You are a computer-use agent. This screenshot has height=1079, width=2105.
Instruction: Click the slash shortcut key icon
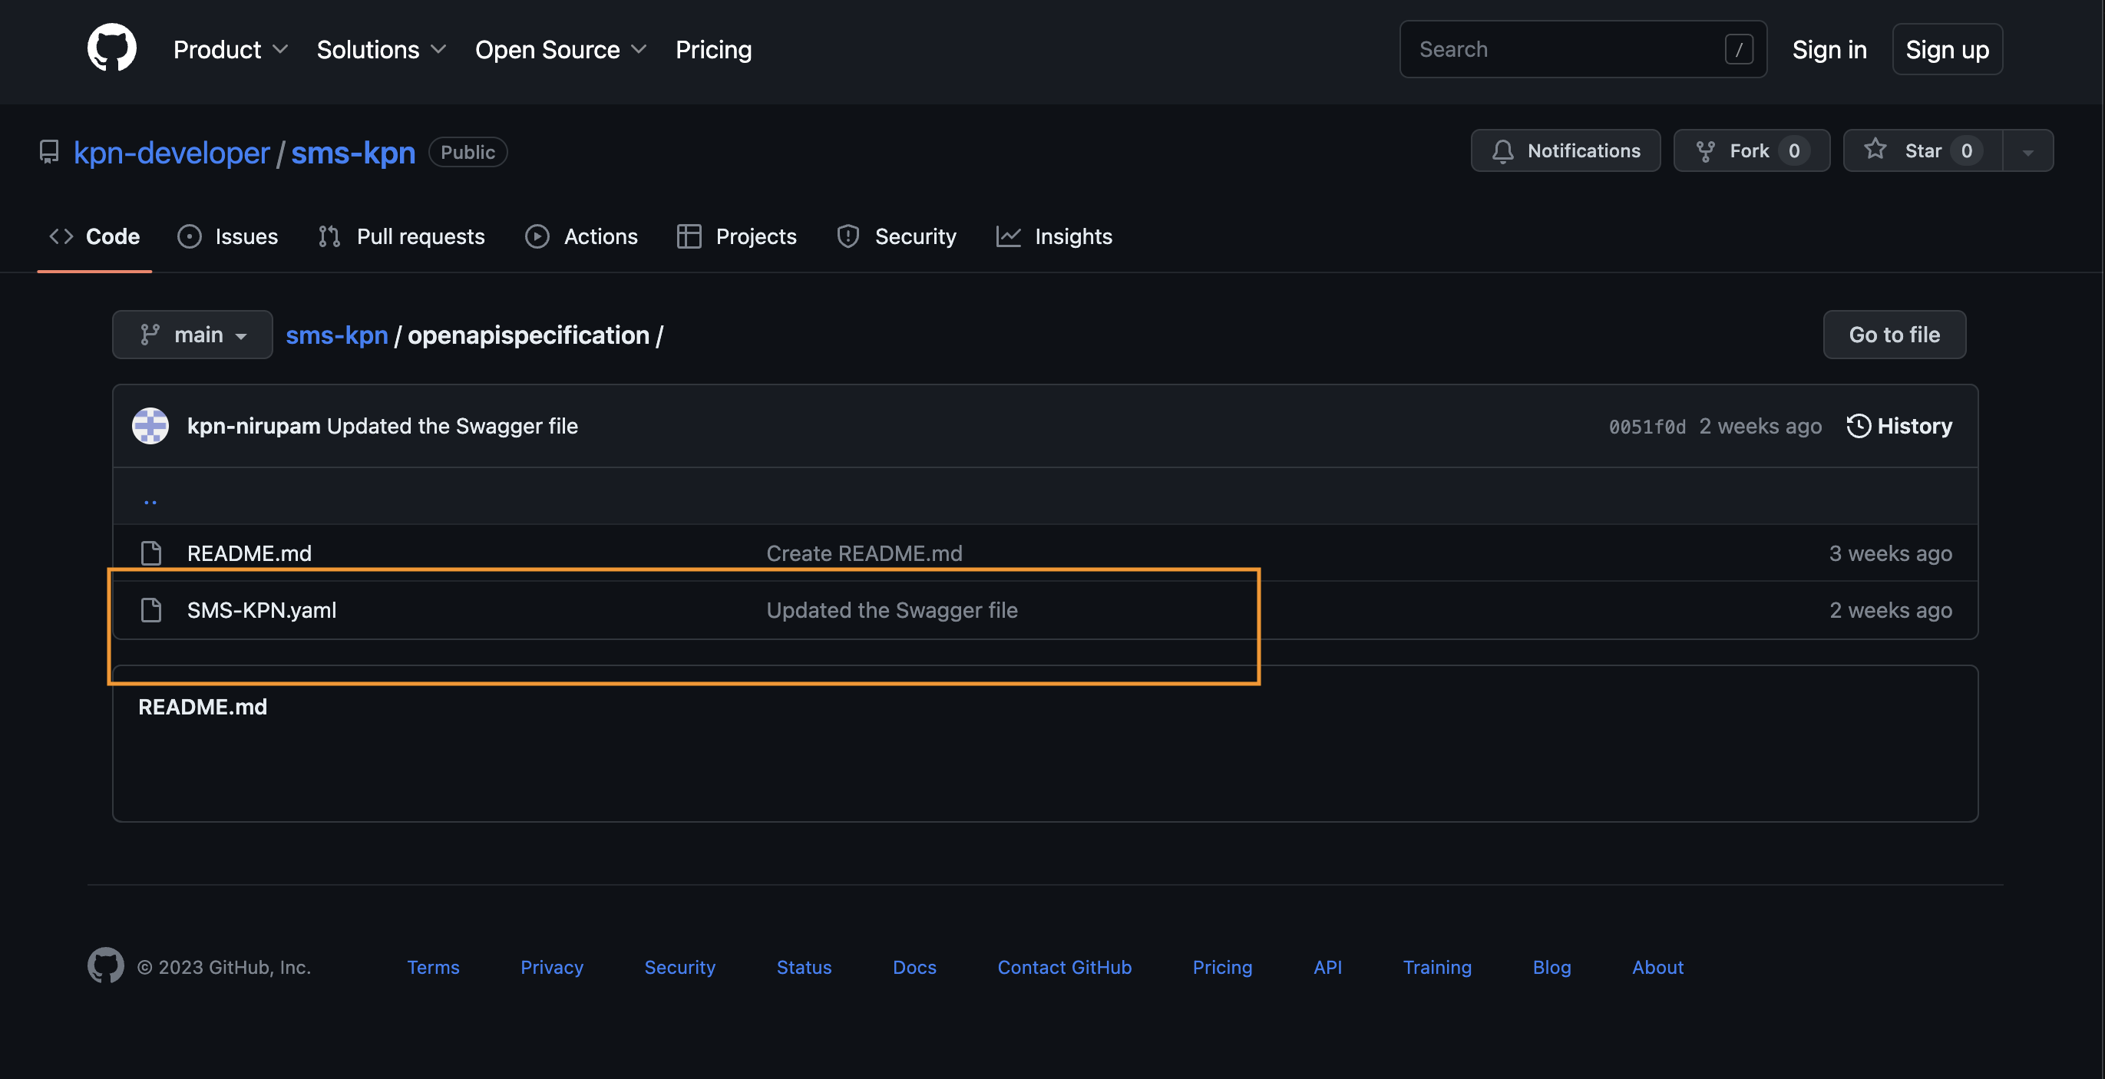pos(1738,49)
